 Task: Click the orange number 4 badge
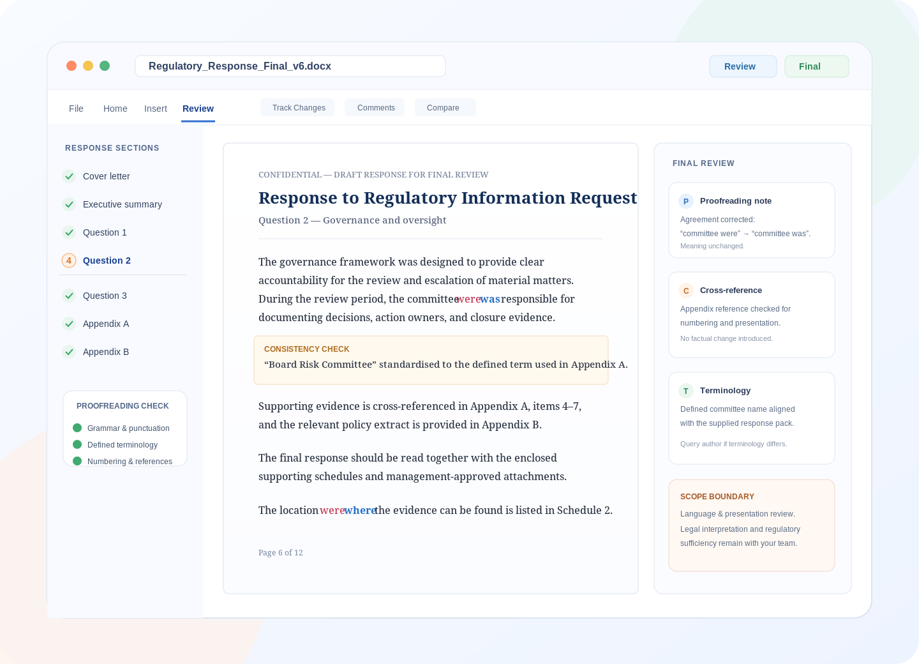69,260
